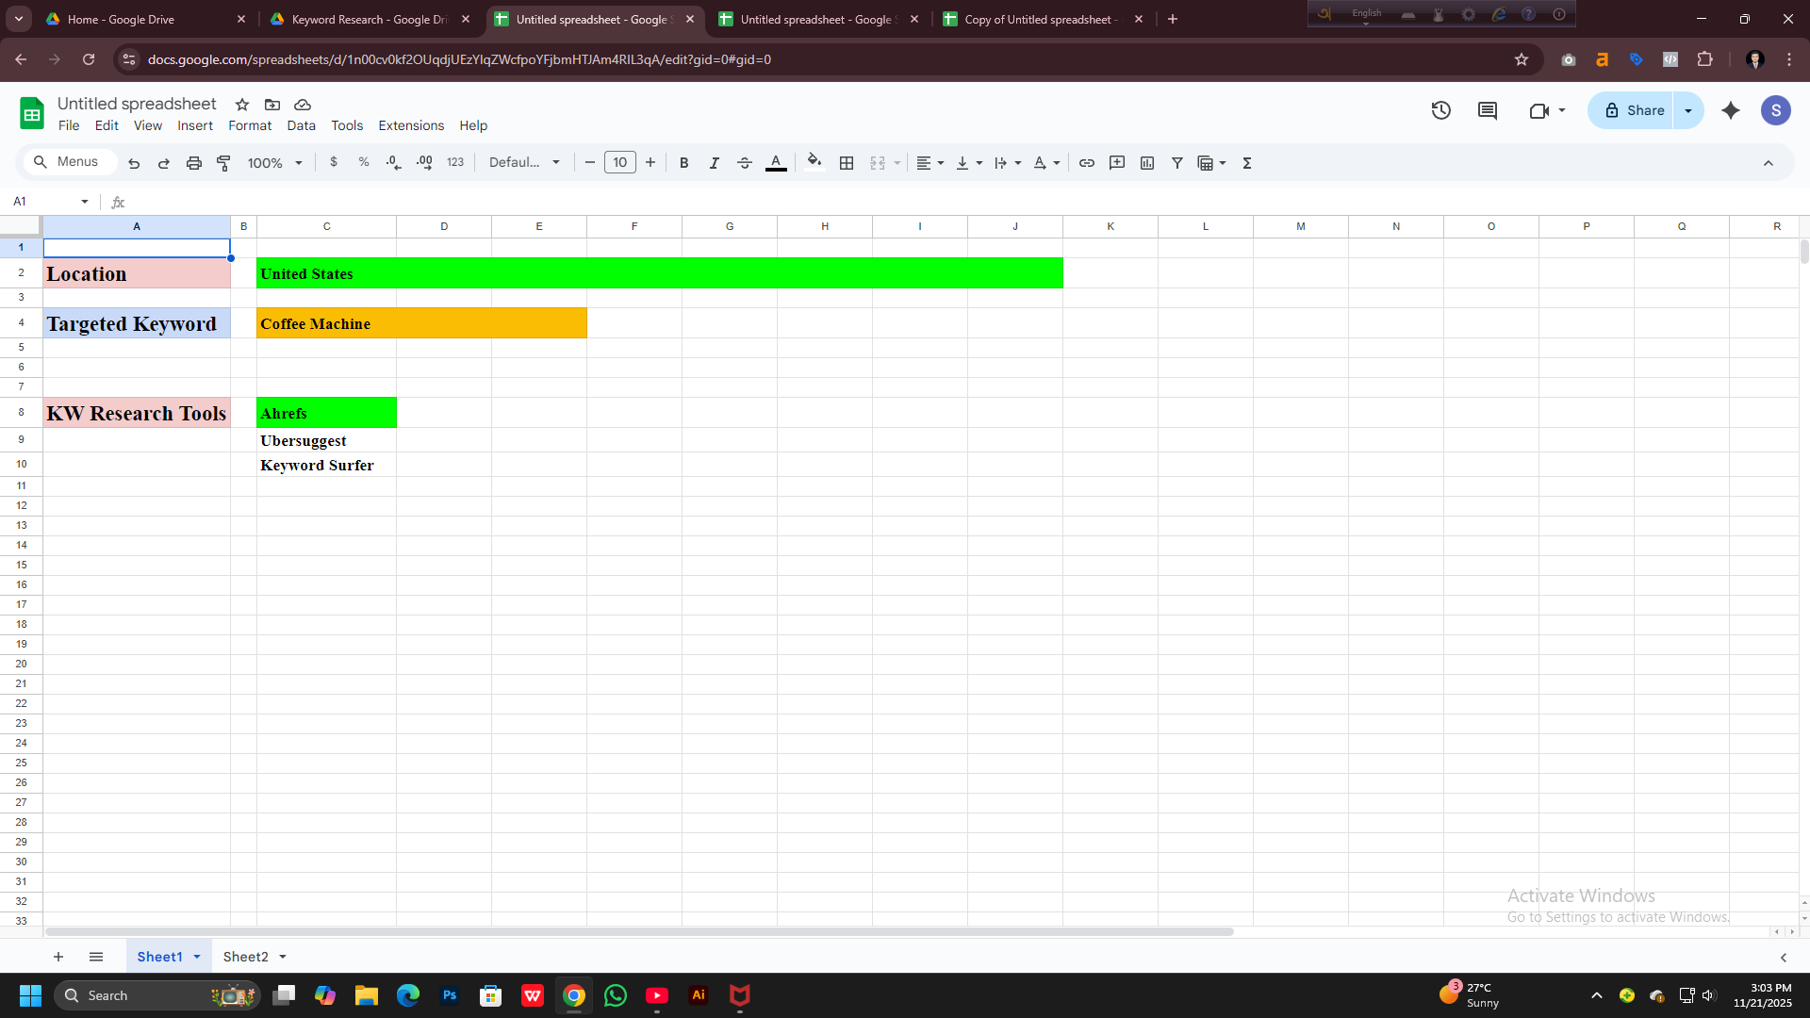This screenshot has height=1018, width=1810.
Task: Open the comments panel icon
Action: 1487,110
